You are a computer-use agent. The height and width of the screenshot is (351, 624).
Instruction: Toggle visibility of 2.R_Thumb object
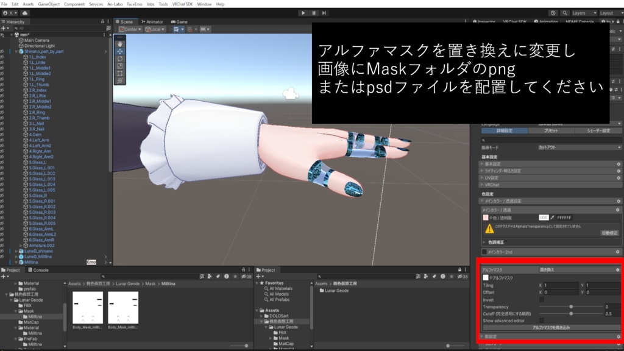pos(2,118)
